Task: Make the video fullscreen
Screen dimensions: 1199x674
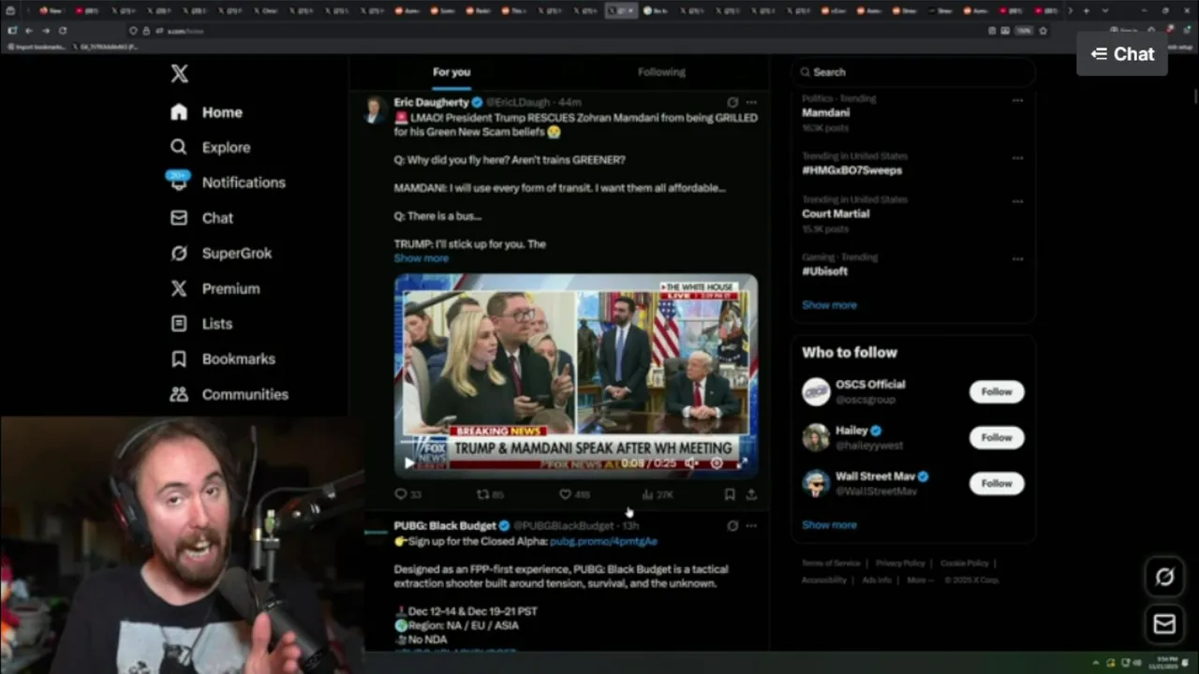Action: (x=743, y=462)
